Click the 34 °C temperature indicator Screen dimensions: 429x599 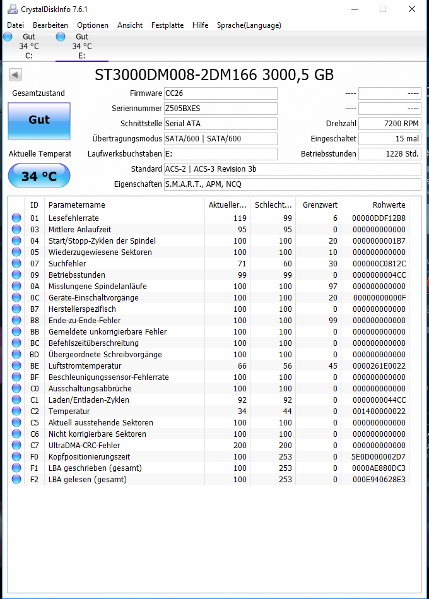(x=39, y=175)
